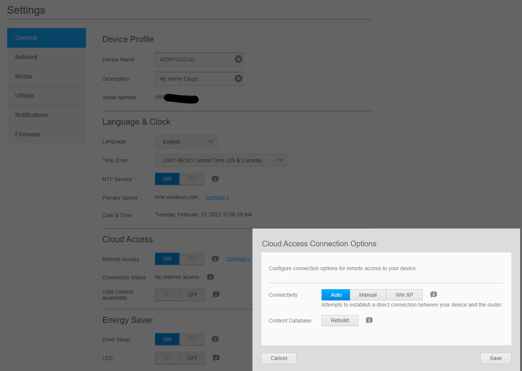This screenshot has width=522, height=371.
Task: Show info for Remote Access
Action: click(x=215, y=259)
